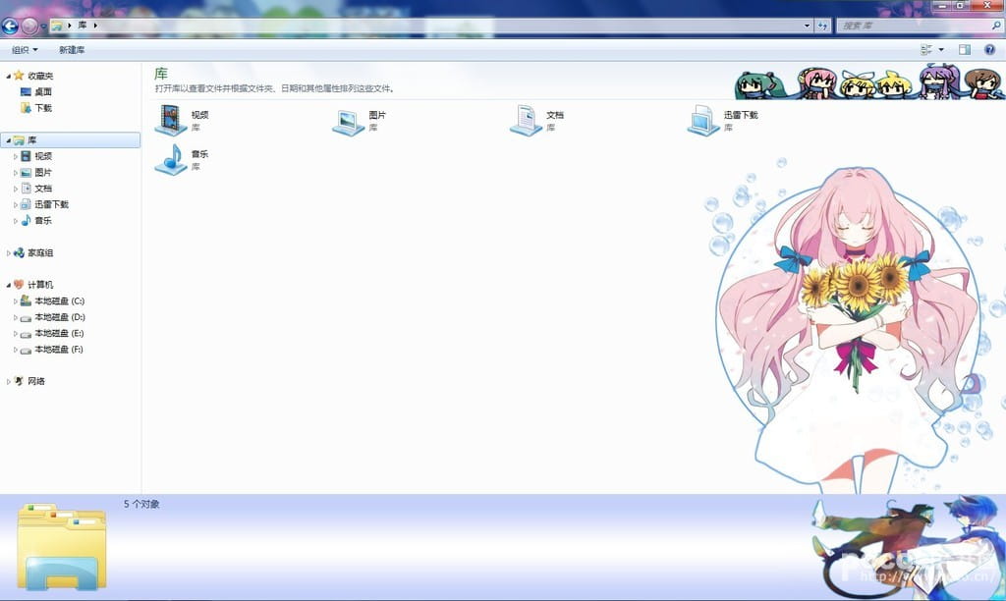
Task: Select the 视频 library in the file pane
Action: click(182, 120)
